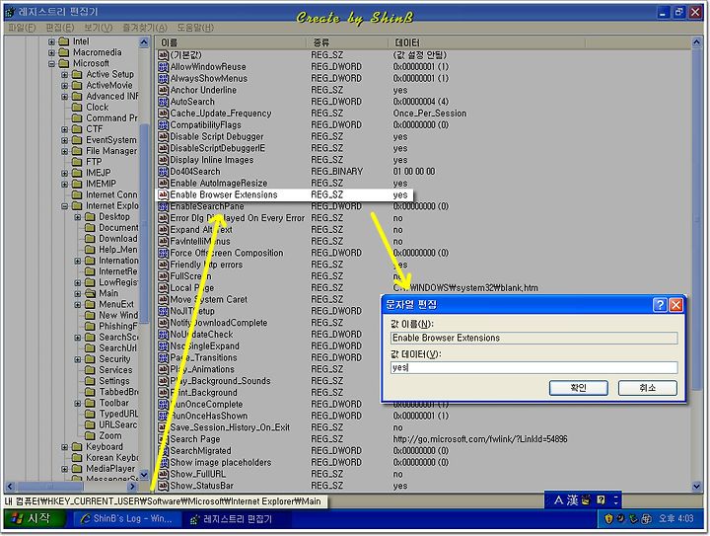Open the 보기(V) menu
The image size is (710, 536).
click(99, 28)
